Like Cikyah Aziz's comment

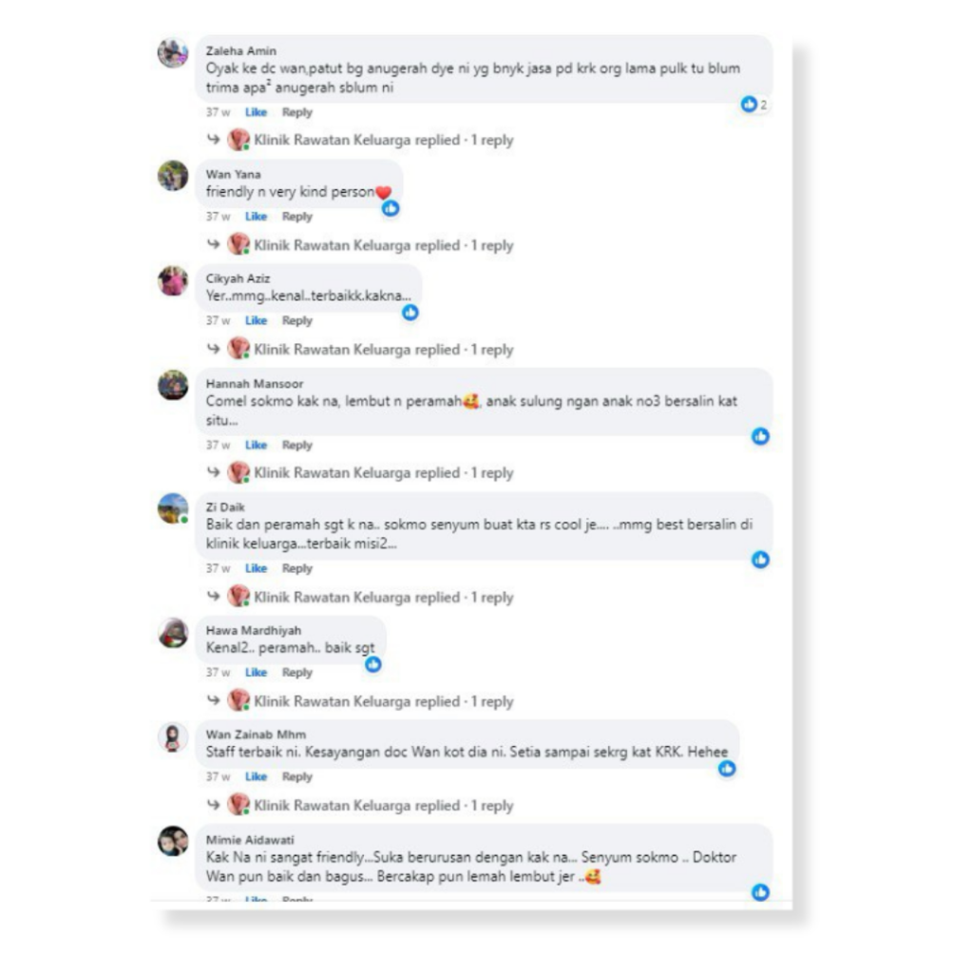[x=256, y=321]
